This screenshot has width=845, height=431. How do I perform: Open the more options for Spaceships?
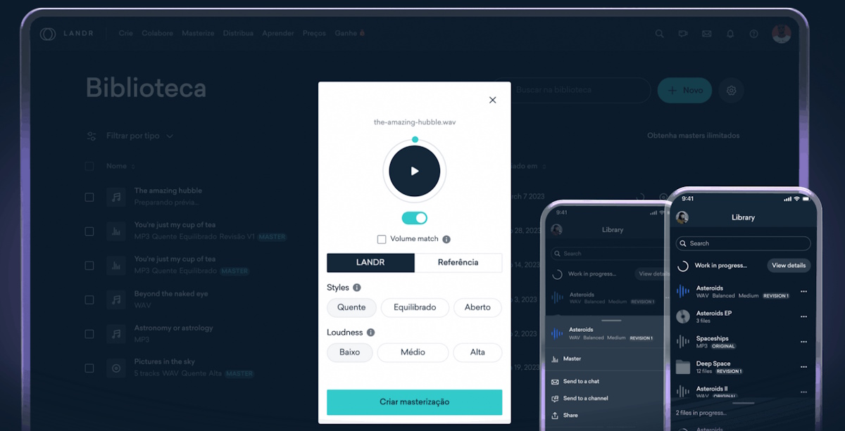click(x=803, y=342)
